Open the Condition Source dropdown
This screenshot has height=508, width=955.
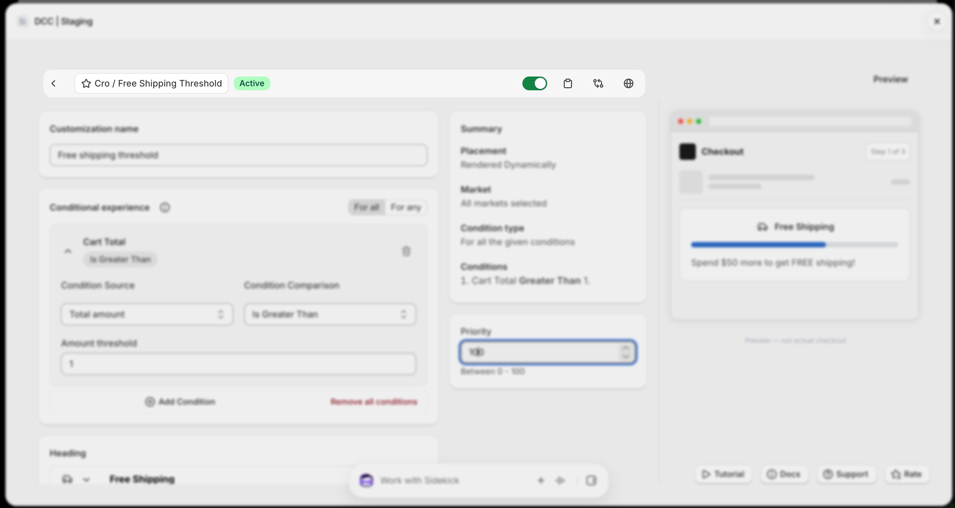(x=147, y=314)
